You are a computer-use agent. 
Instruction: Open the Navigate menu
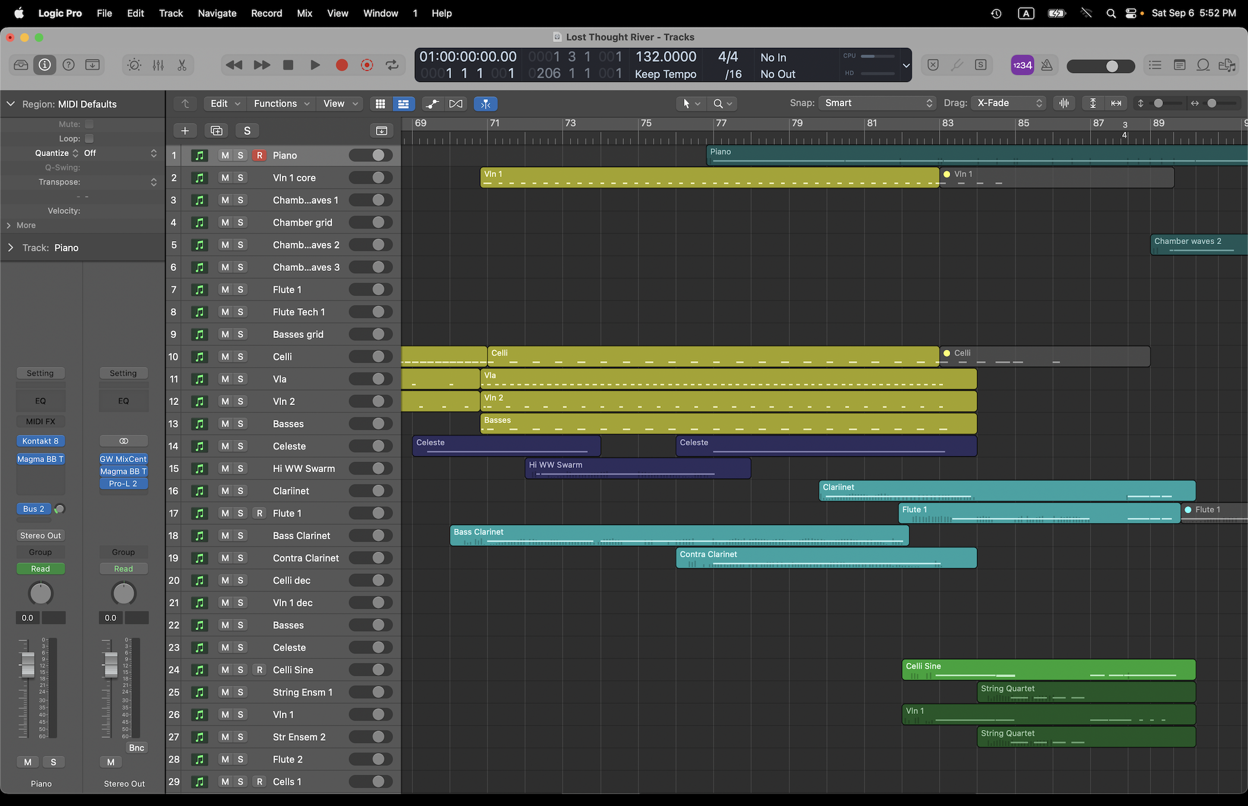[217, 13]
